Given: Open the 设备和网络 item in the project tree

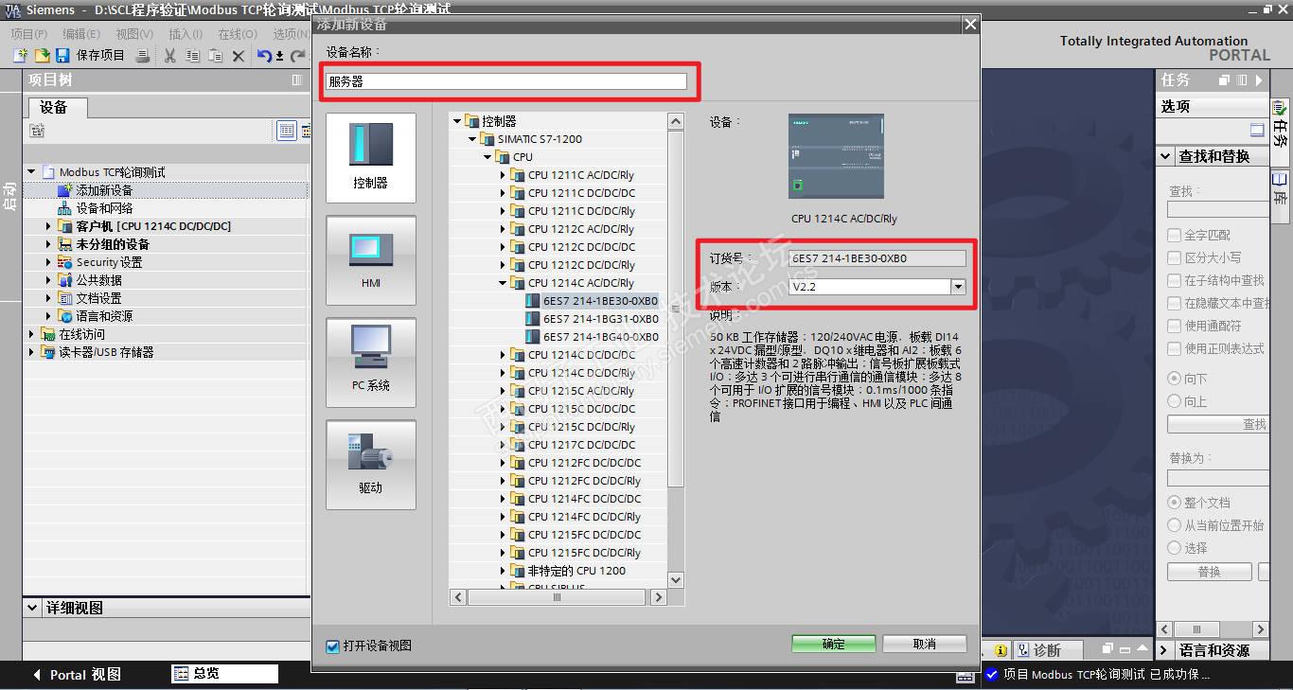Looking at the screenshot, I should pyautogui.click(x=104, y=208).
